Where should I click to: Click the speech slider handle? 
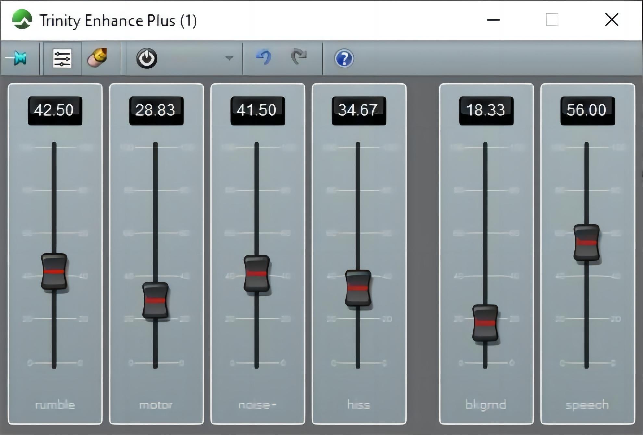tap(586, 242)
